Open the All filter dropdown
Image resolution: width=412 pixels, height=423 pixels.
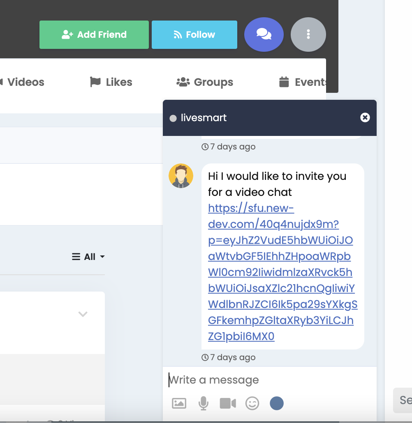[x=88, y=257]
